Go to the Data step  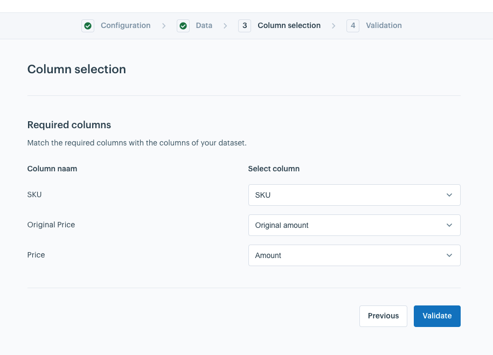[x=204, y=25]
